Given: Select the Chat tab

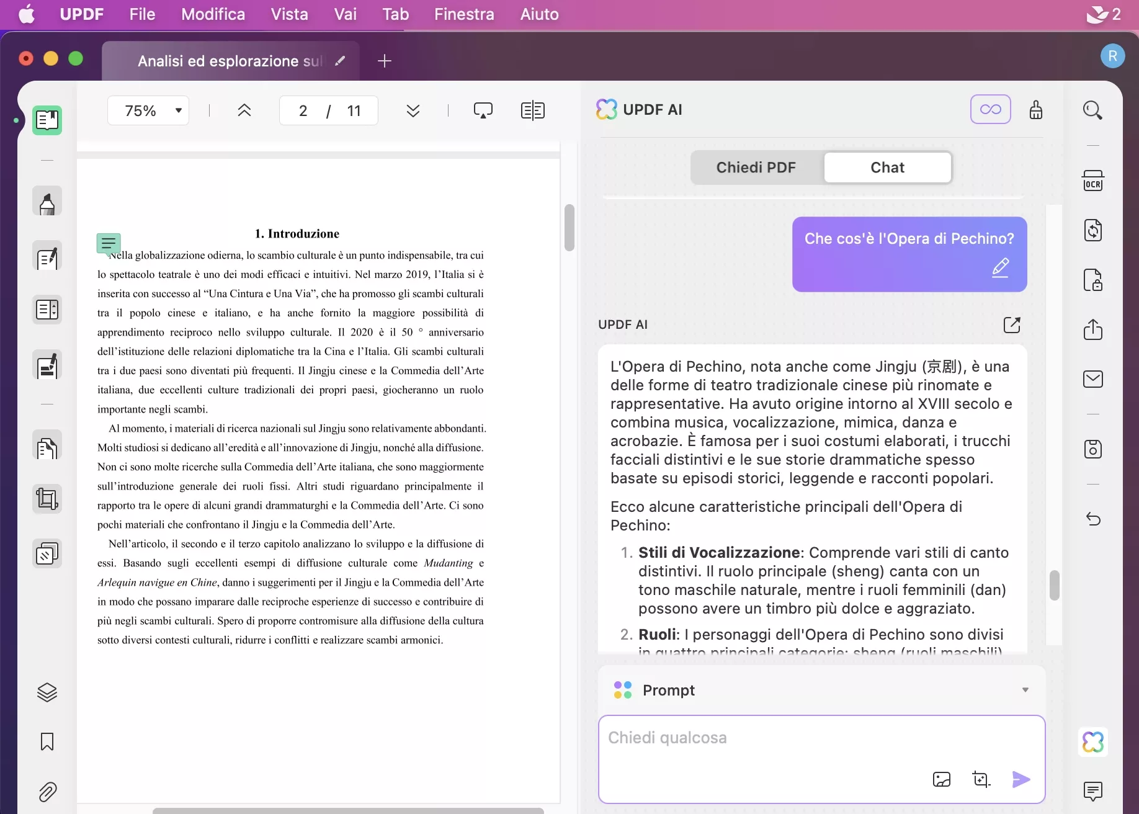Looking at the screenshot, I should 887,168.
